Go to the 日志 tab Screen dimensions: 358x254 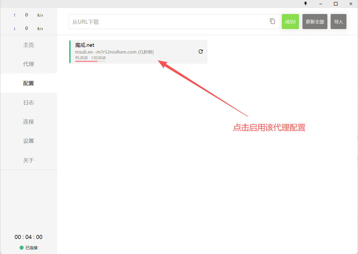coord(28,103)
